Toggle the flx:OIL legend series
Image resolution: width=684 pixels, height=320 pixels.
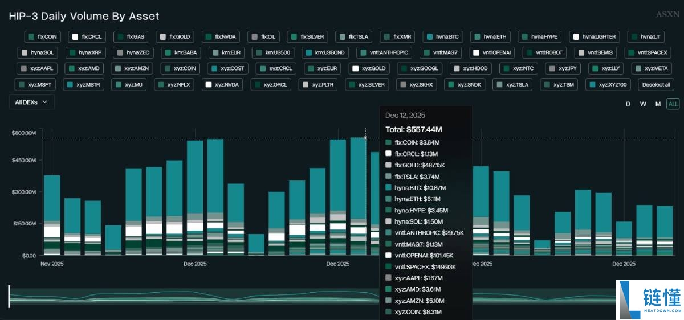point(264,37)
